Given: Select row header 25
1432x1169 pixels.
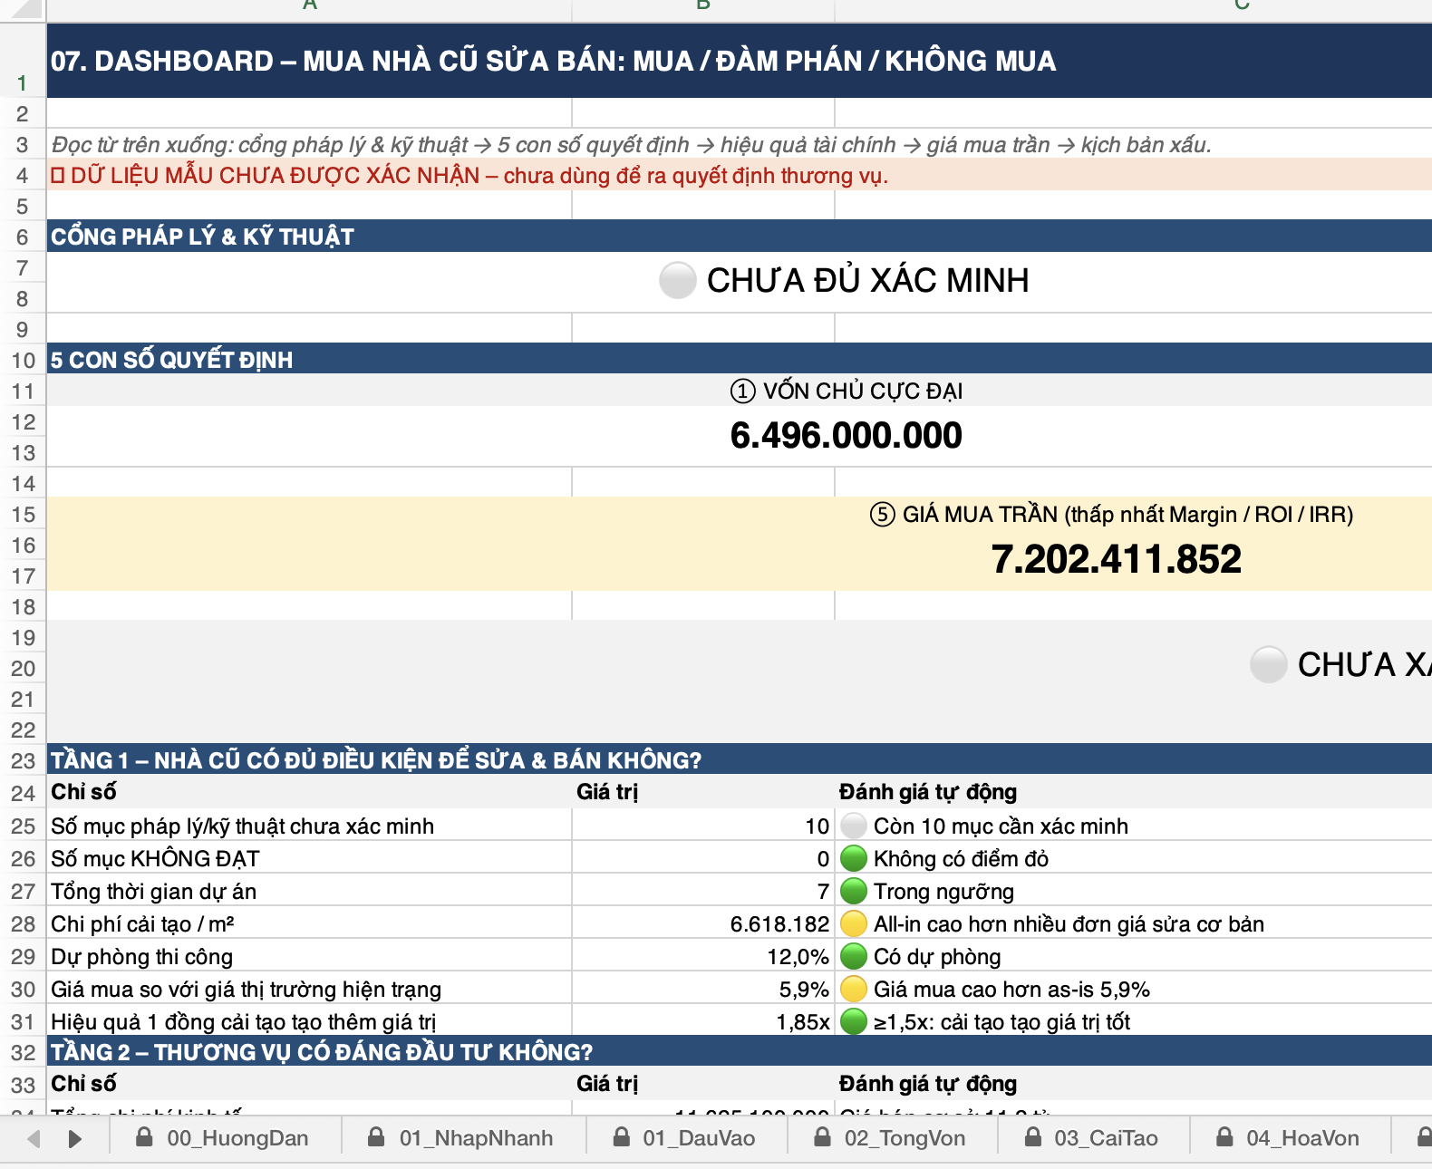Looking at the screenshot, I should coord(23,826).
